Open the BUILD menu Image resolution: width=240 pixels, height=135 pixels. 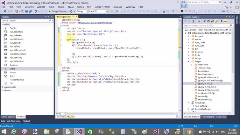(51, 7)
